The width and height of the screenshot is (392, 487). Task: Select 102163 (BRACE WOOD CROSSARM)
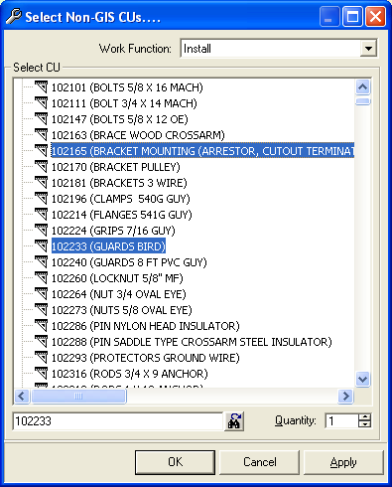pyautogui.click(x=138, y=135)
